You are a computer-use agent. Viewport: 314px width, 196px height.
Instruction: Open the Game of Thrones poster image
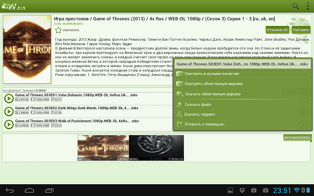coord(27,49)
